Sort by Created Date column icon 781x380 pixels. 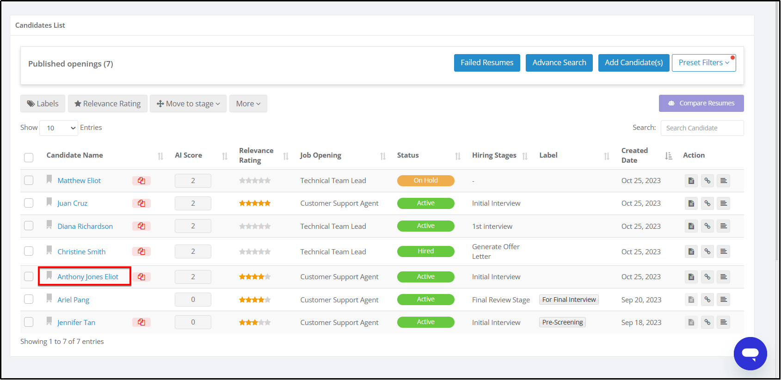pyautogui.click(x=669, y=156)
